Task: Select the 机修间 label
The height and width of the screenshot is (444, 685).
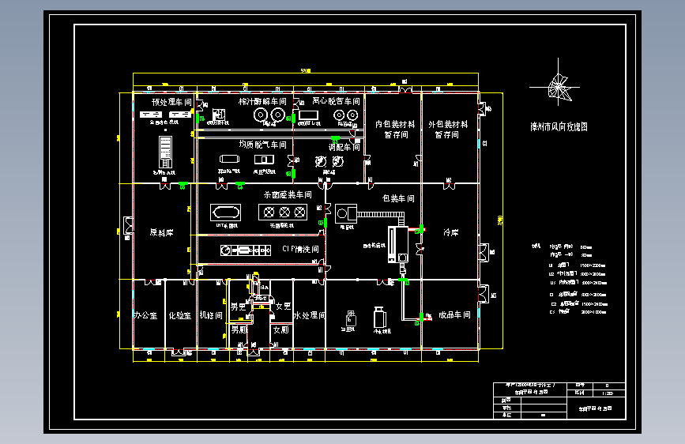Action: click(x=211, y=315)
